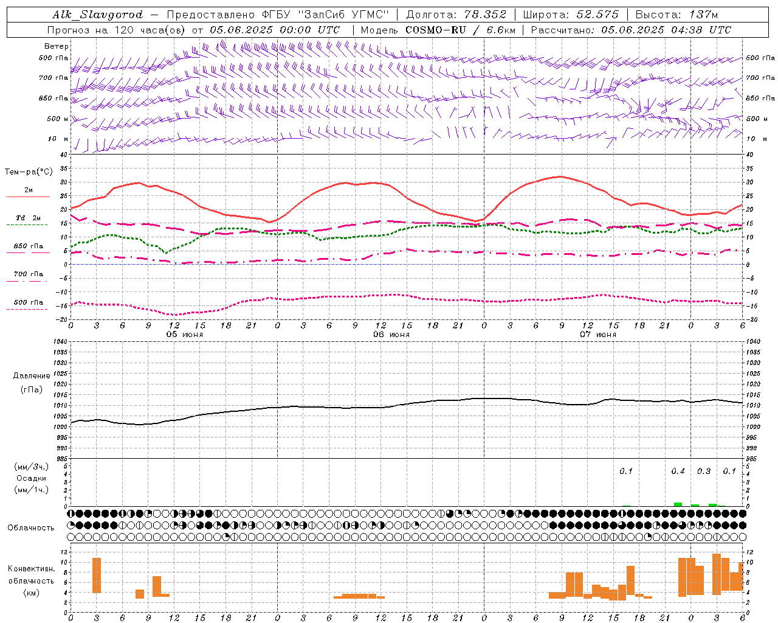Viewport: 778px width, 623px height.
Task: Click the elevation value Высота: 137м
Action: 676,15
